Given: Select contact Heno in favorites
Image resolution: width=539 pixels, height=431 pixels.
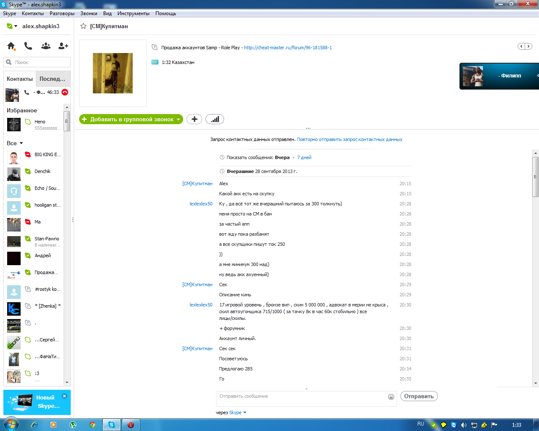Looking at the screenshot, I should [x=34, y=125].
